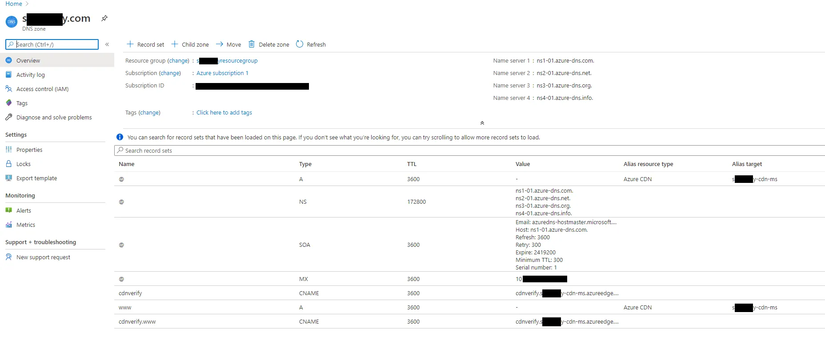Click the 172800 TTL value
Screen dimensions: 825x356
pos(417,202)
